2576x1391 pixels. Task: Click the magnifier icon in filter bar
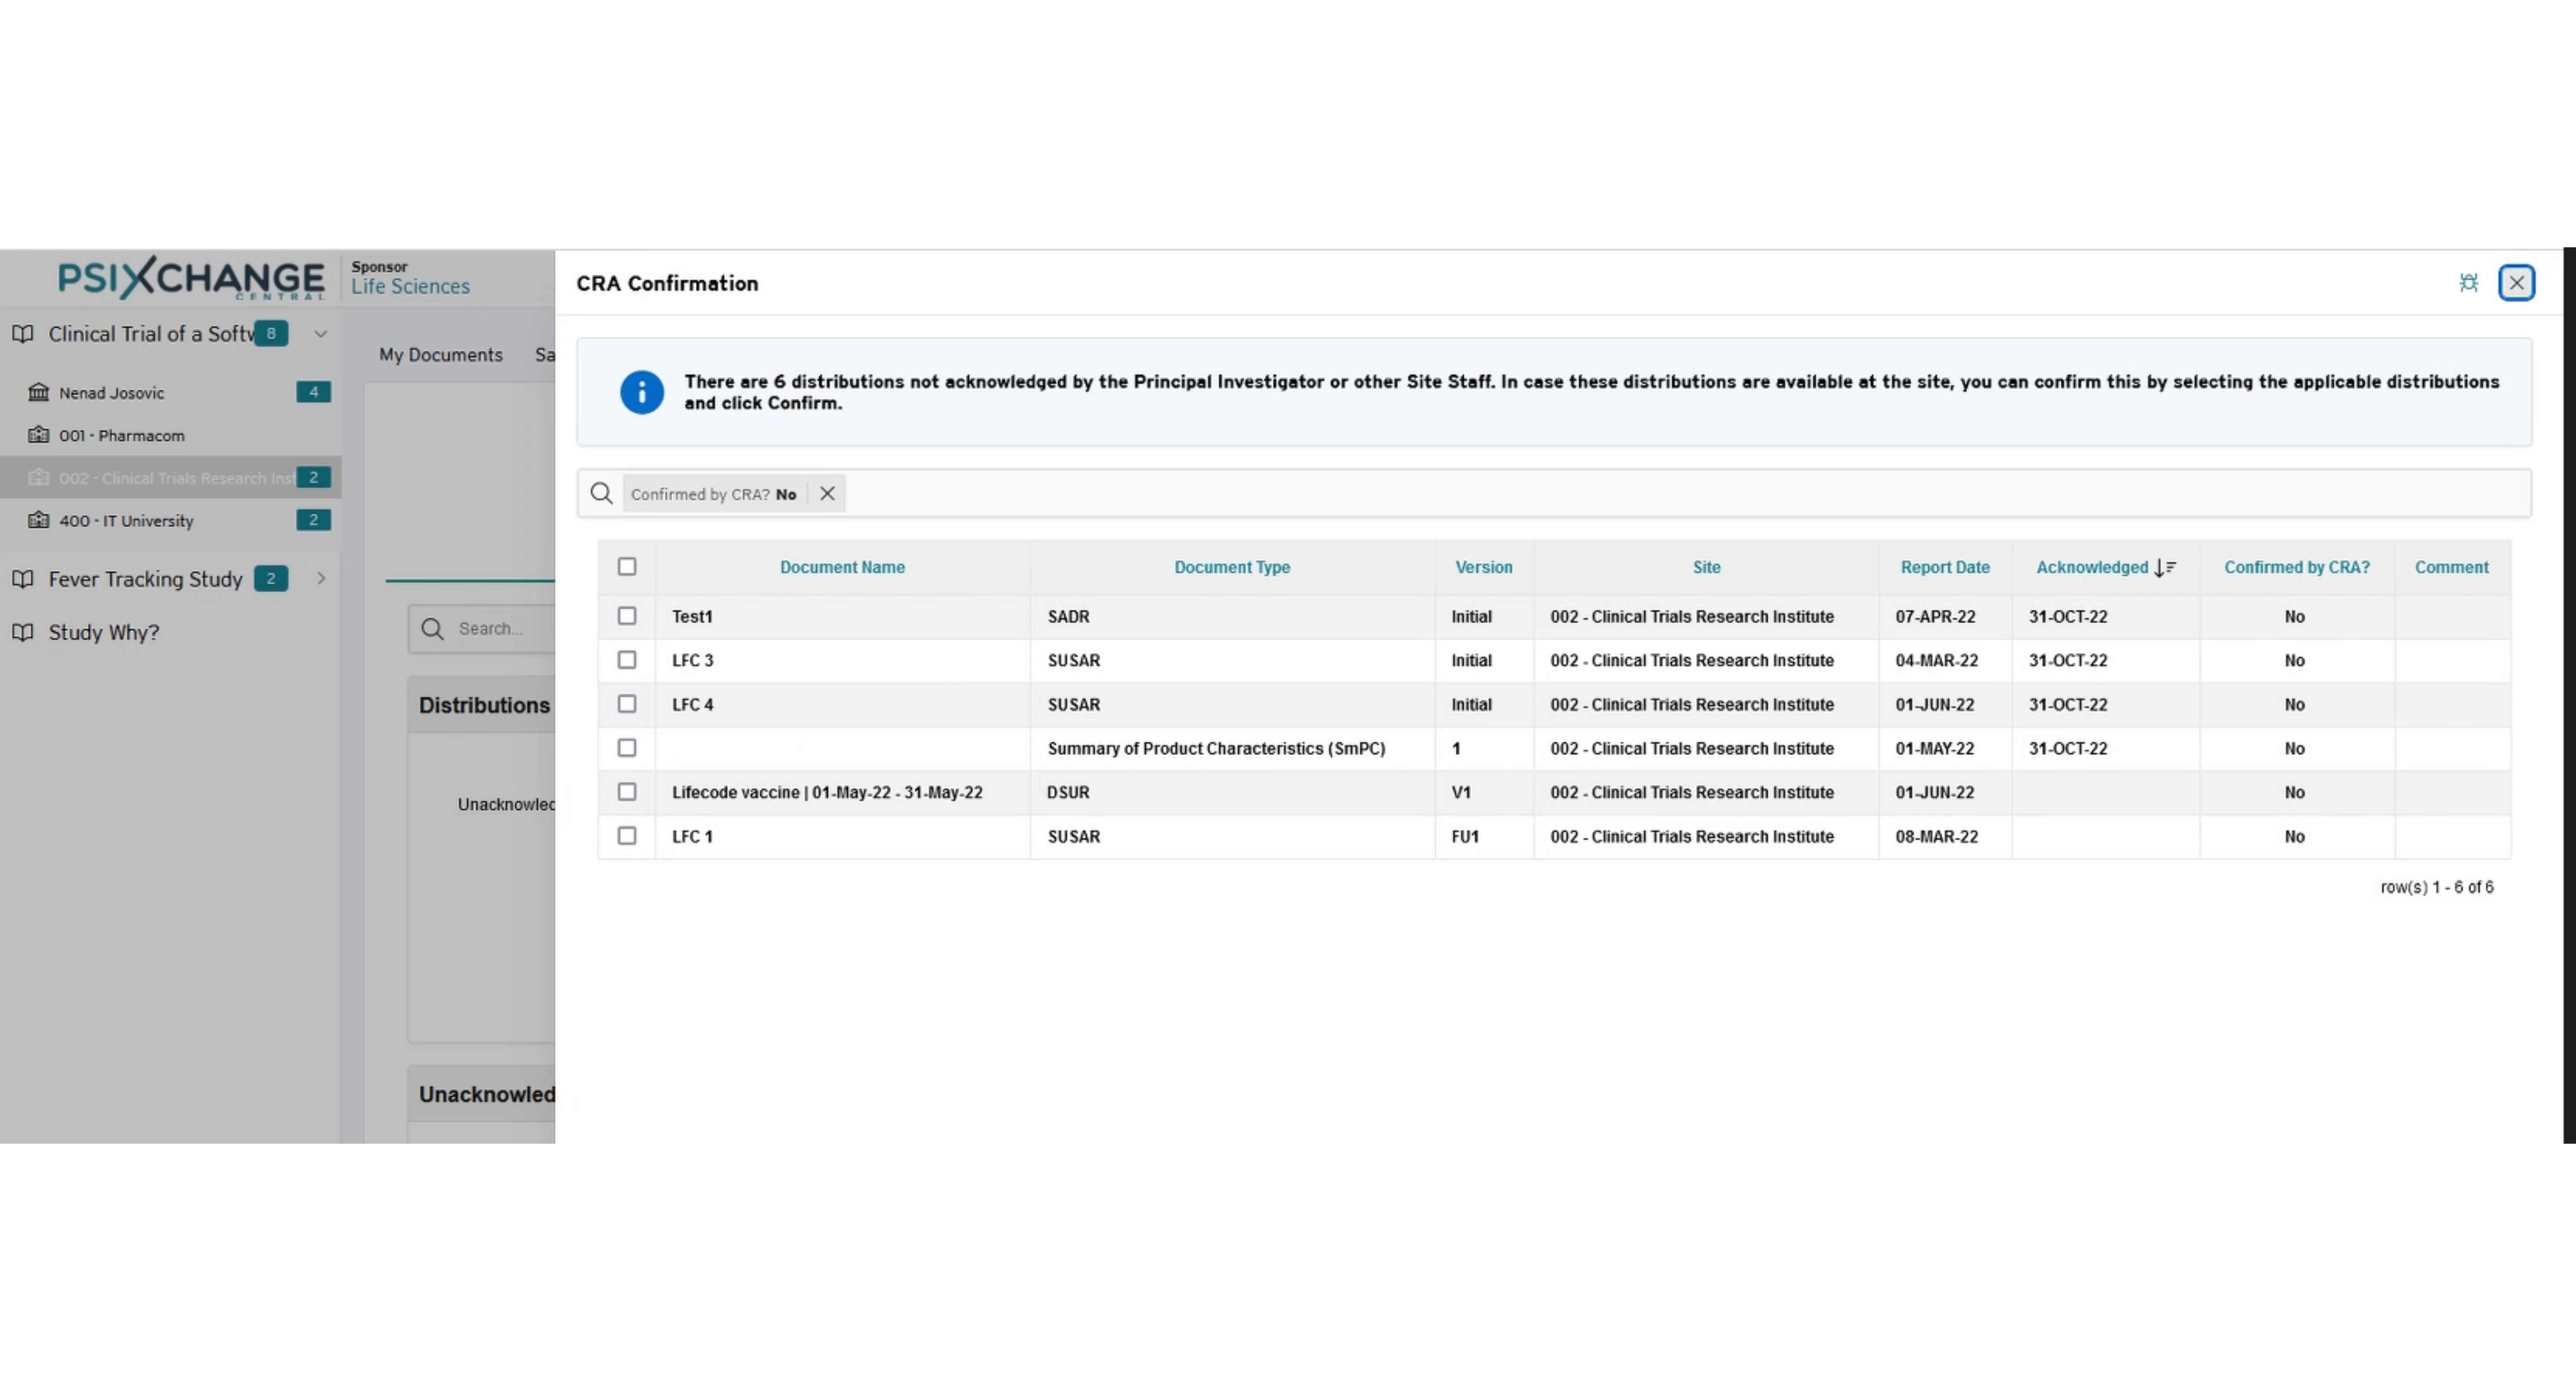point(601,493)
